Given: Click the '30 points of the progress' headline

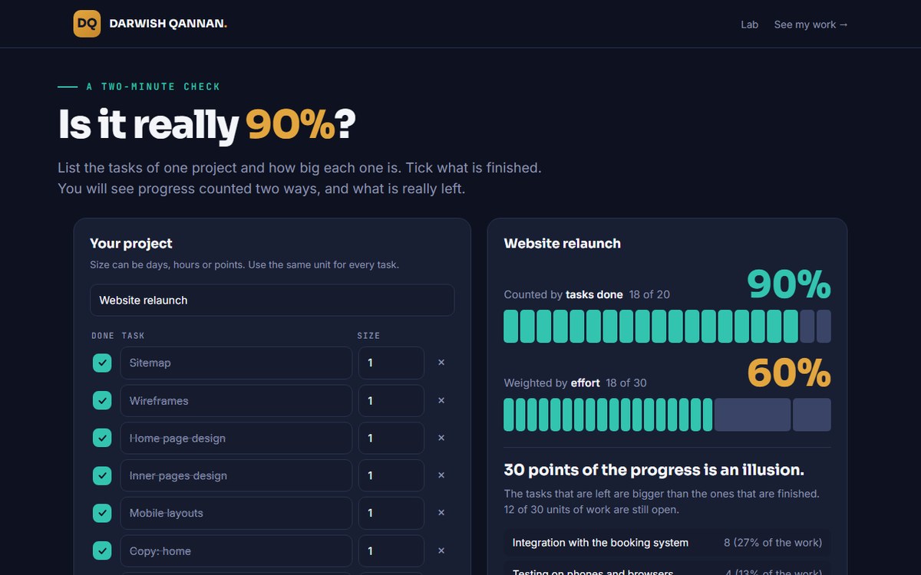Looking at the screenshot, I should [654, 470].
